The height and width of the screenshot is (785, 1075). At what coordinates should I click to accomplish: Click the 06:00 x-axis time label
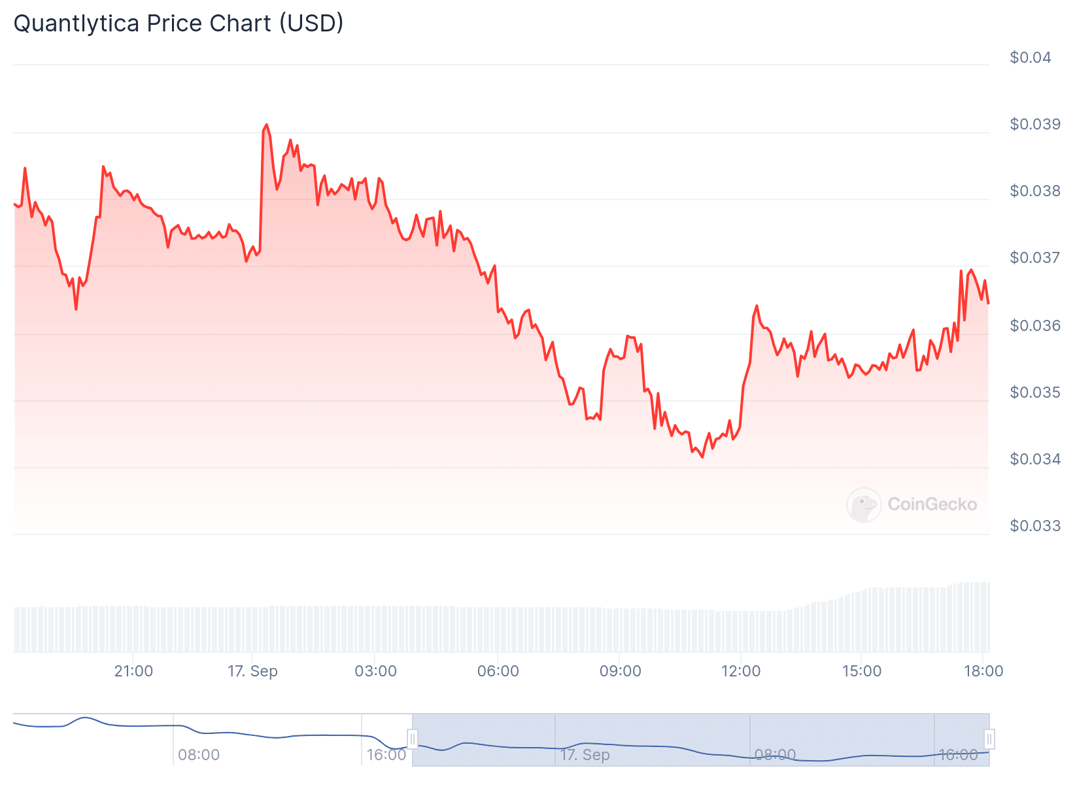coord(498,671)
